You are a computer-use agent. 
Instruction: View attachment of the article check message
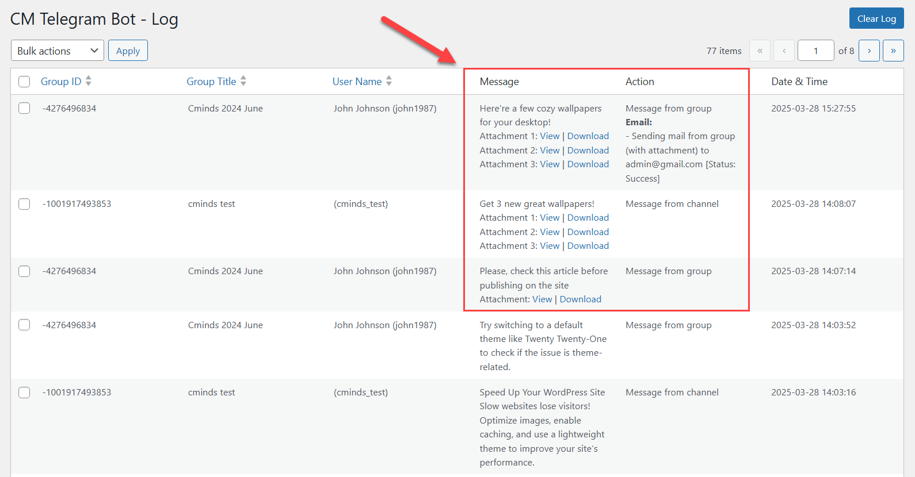542,299
